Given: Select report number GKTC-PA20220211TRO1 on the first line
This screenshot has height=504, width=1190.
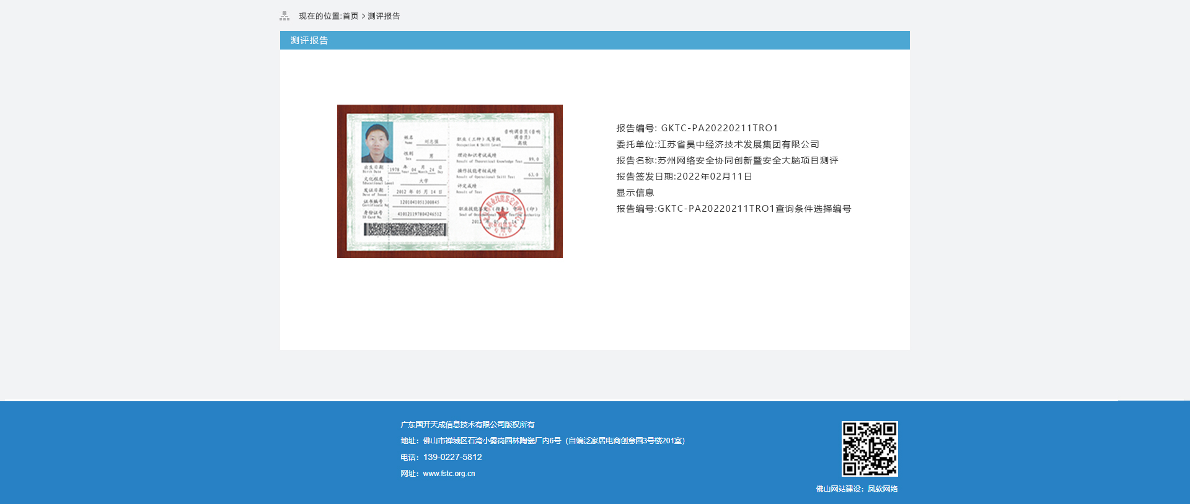Looking at the screenshot, I should pyautogui.click(x=719, y=128).
